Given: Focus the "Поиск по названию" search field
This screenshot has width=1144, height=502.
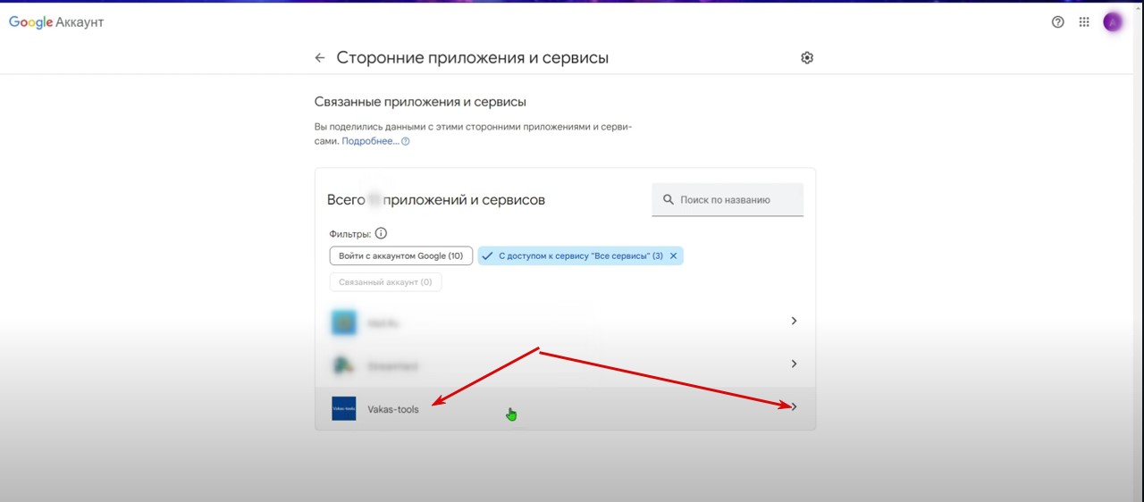Looking at the screenshot, I should coord(737,200).
